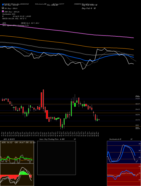The height and width of the screenshot is (186, 141).
Task: Click the white 50 Day legend swatch
Action: [3, 8]
